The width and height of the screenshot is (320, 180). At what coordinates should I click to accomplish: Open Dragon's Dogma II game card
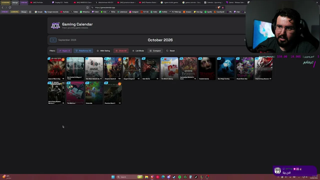[132, 69]
